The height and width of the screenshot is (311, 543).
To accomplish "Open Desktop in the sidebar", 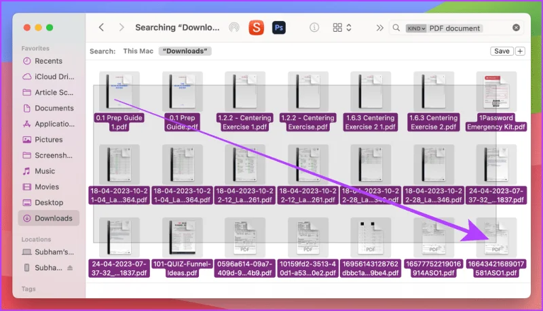I will tap(48, 203).
